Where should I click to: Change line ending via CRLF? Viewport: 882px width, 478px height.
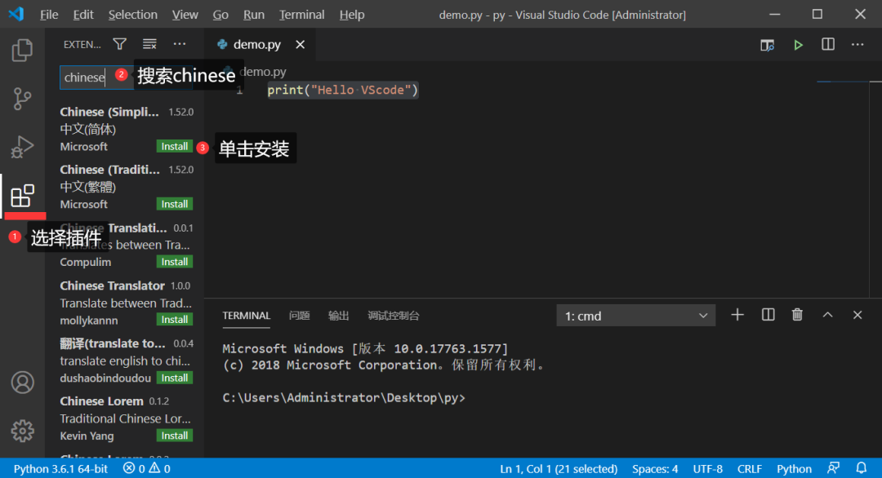[749, 468]
